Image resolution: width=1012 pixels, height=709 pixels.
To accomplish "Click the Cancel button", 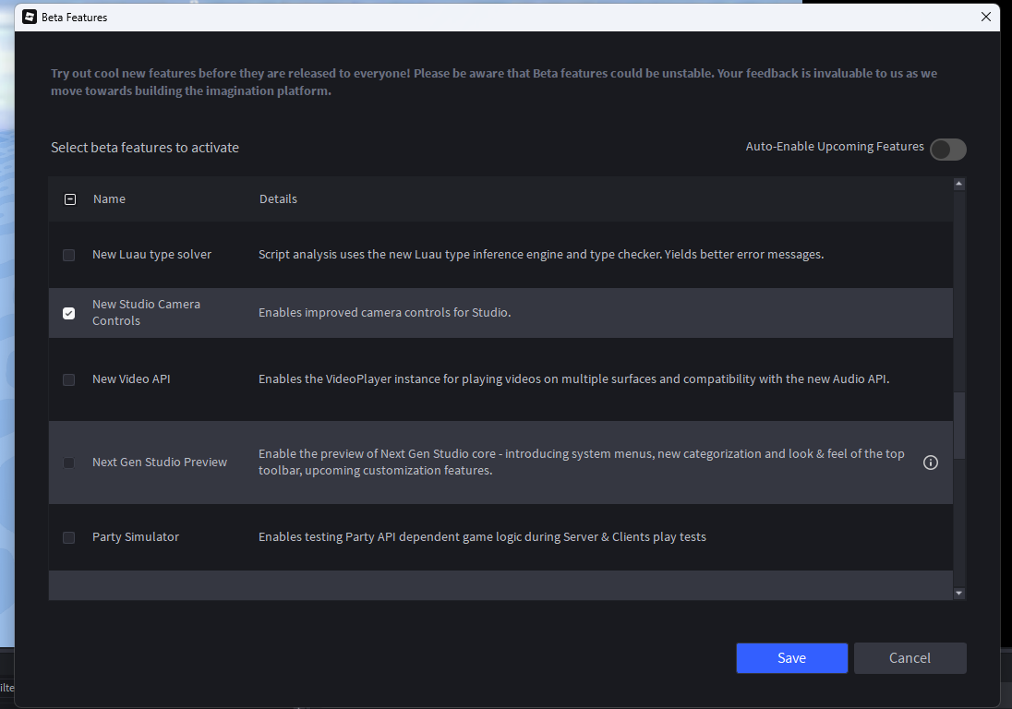I will (910, 658).
